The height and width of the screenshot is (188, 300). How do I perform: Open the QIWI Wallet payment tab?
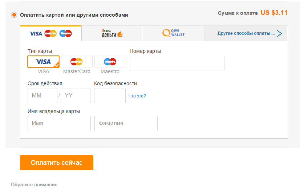point(174,33)
